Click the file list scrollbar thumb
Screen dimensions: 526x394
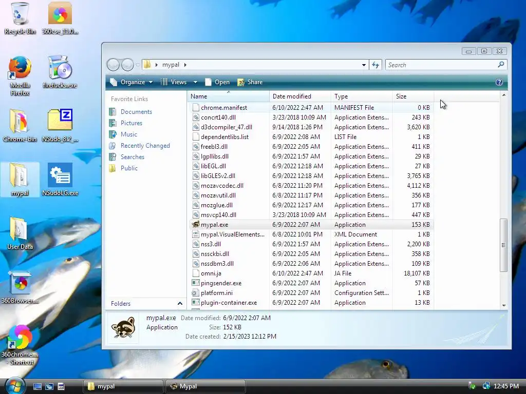503,245
